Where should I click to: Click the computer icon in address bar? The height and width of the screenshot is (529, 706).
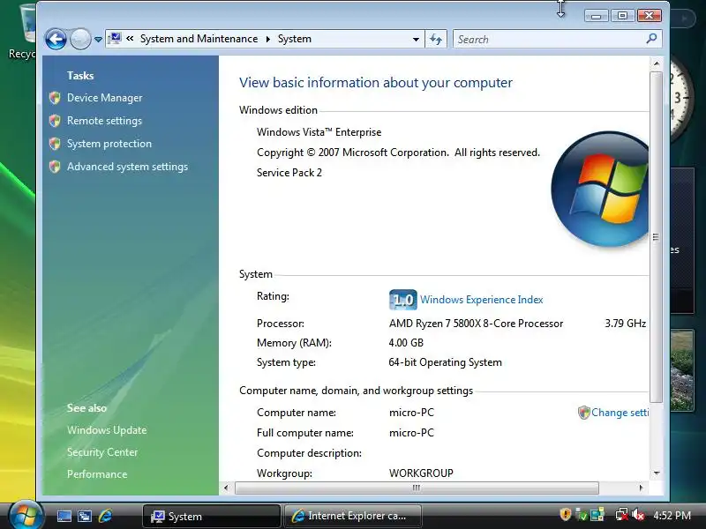click(116, 39)
